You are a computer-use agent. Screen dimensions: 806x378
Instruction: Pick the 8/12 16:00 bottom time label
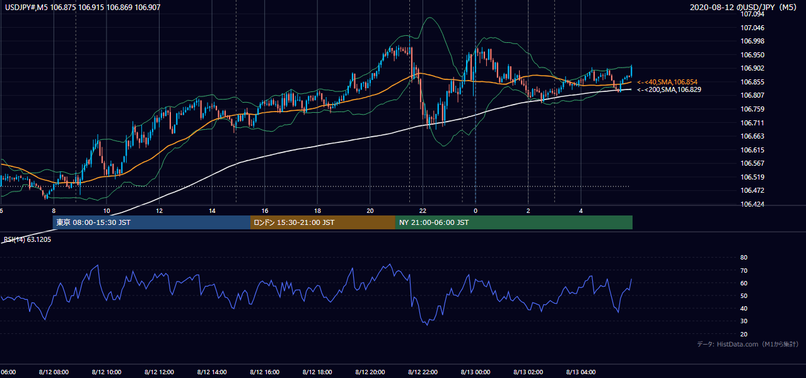(265, 372)
